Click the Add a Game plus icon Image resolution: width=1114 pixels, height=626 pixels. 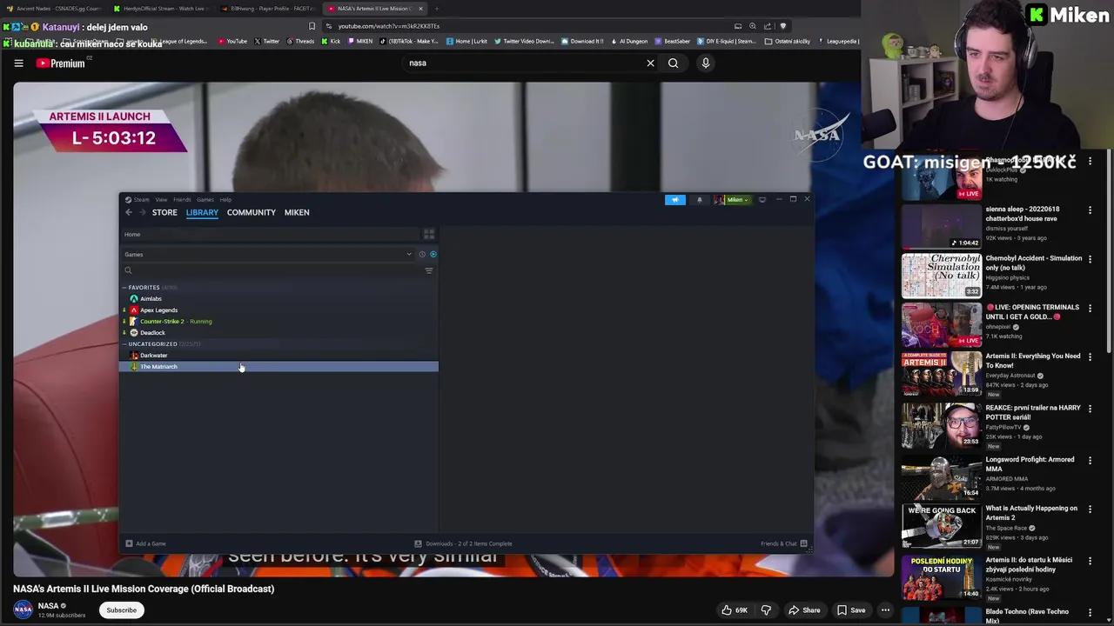129,544
